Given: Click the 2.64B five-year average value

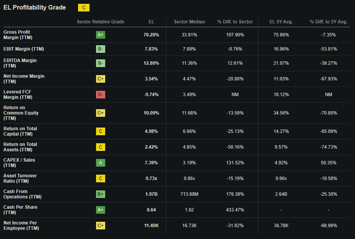Looking at the screenshot, I should [x=281, y=194].
